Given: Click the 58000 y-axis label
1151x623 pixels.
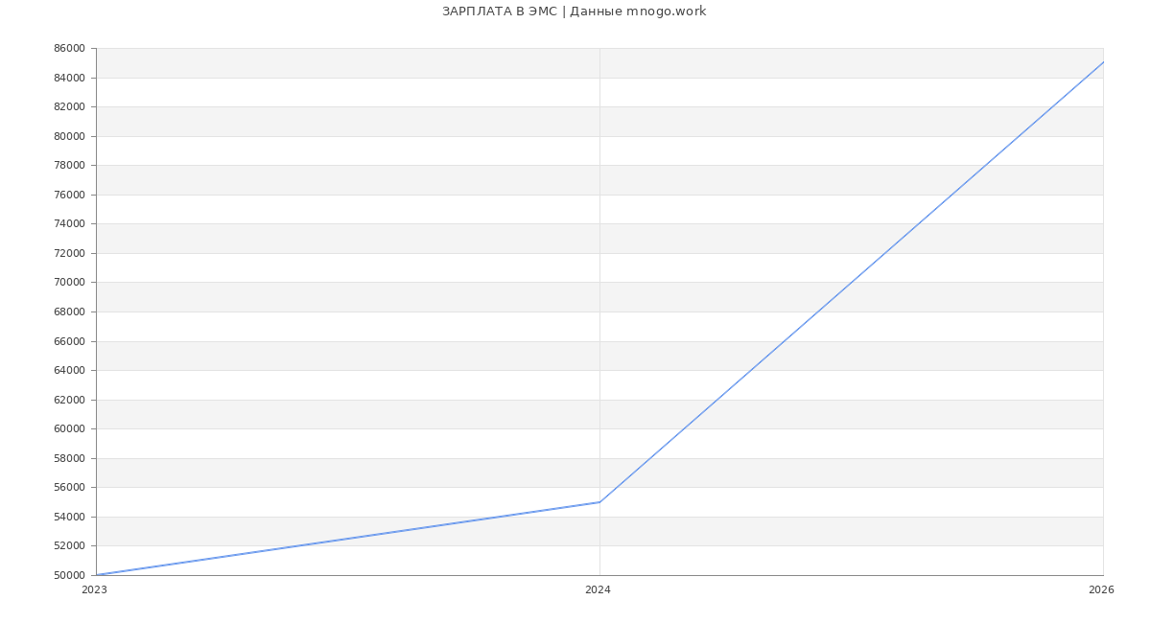Looking at the screenshot, I should click(69, 458).
